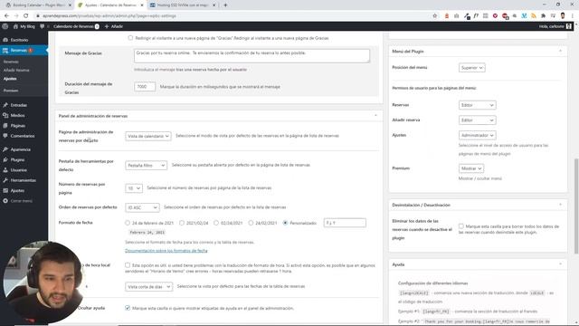Click the Añadir plus item in admin bar

[x=114, y=26]
